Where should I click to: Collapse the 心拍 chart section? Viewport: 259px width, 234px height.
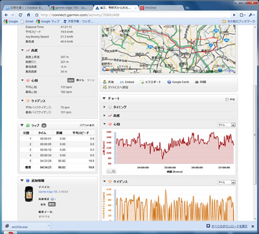pos(104,124)
